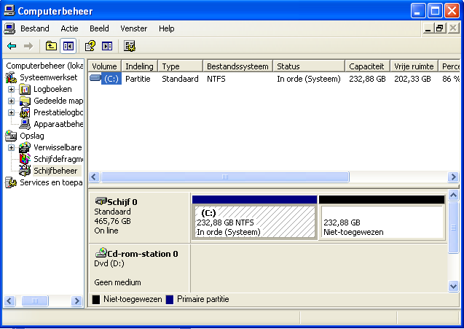Open the Help toolbar icon

(90, 46)
